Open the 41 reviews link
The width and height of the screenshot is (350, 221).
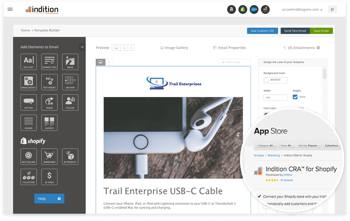coord(286,180)
